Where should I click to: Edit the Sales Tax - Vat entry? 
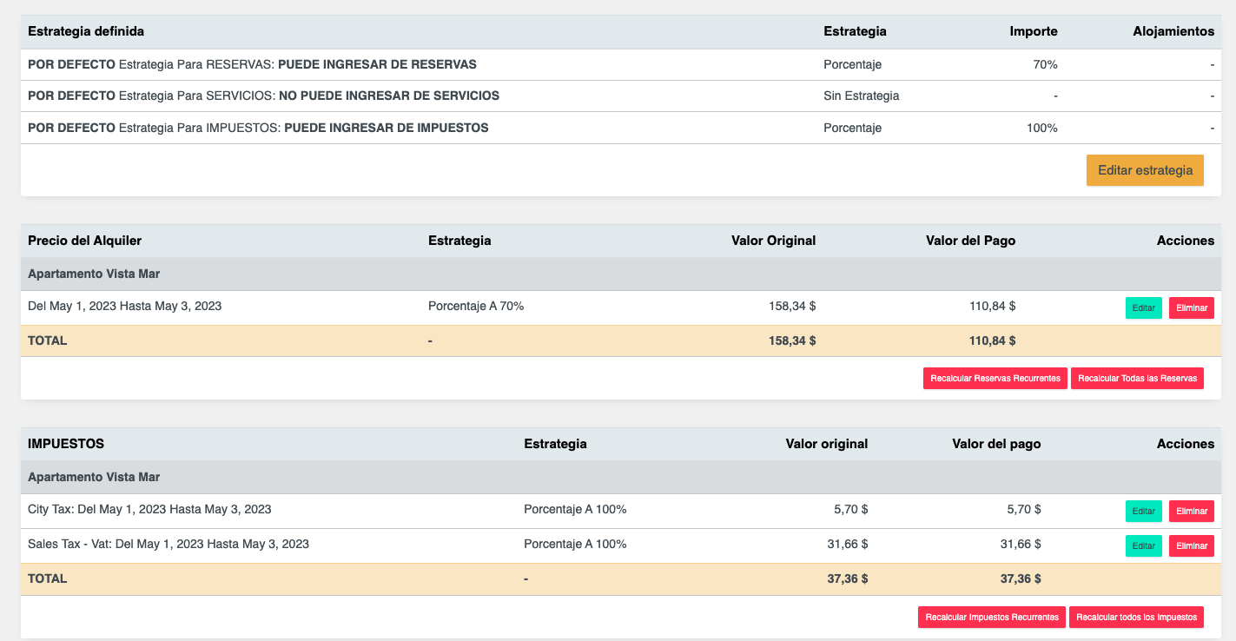[x=1143, y=545]
